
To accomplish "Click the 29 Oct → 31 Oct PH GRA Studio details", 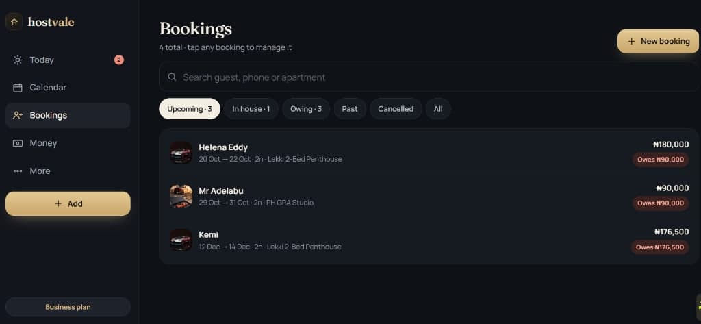I will click(256, 203).
